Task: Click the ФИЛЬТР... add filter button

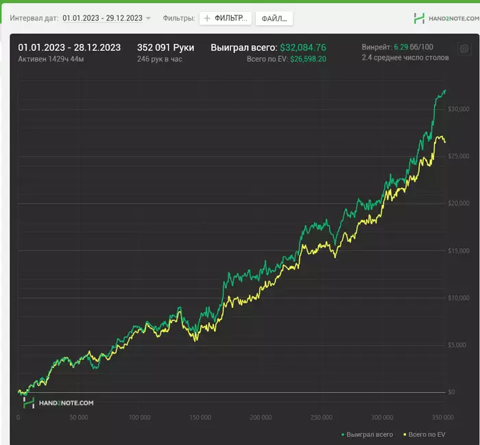Action: click(x=226, y=19)
